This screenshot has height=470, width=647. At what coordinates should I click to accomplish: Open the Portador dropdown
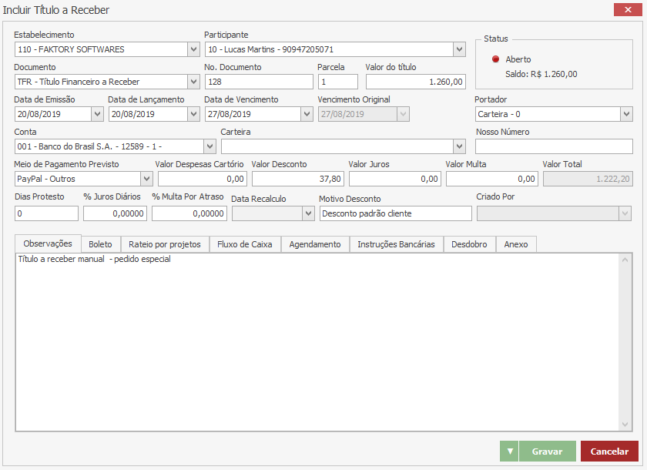click(x=626, y=114)
